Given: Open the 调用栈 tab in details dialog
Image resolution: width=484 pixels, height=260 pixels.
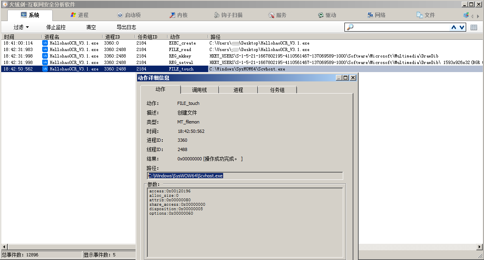Looking at the screenshot, I should pyautogui.click(x=199, y=90).
